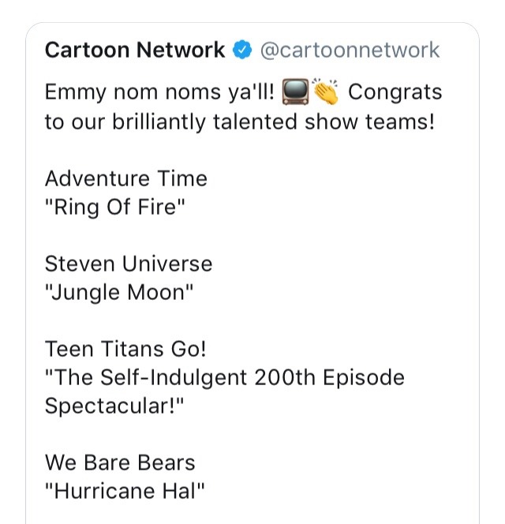Click the clapping hands emoji
This screenshot has height=524, width=505.
coord(325,92)
